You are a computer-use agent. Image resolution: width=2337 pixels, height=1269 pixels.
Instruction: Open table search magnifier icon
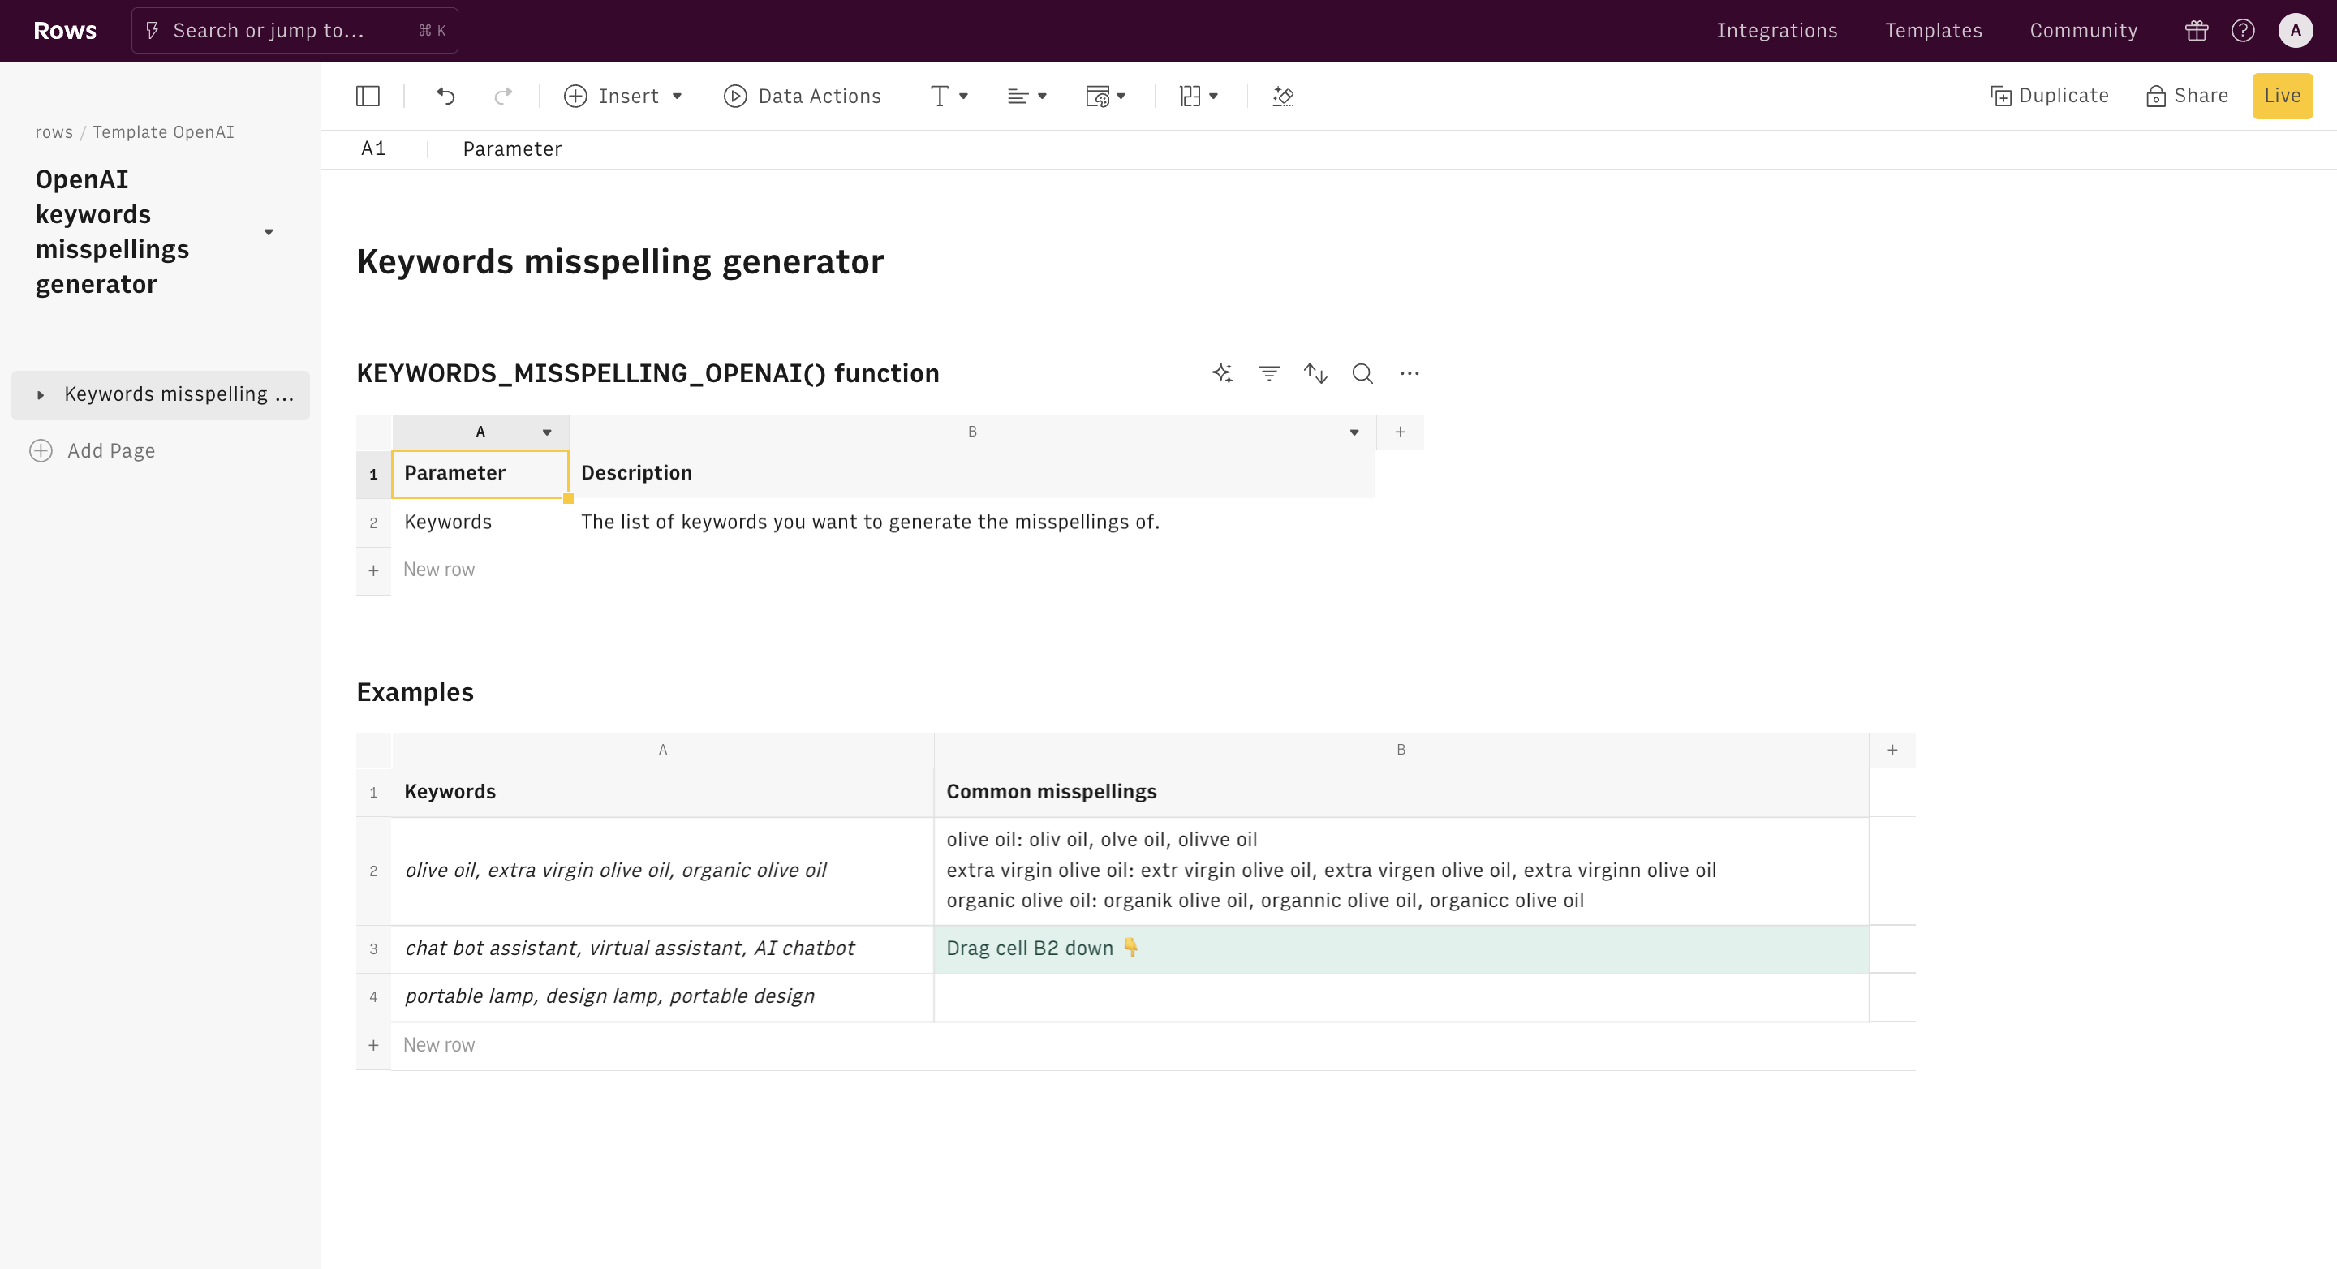pyautogui.click(x=1362, y=374)
